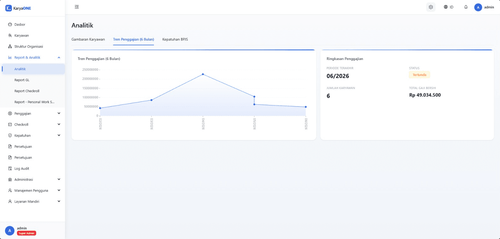This screenshot has height=239, width=500.
Task: Open Dasbor via its gauge icon
Action: point(10,25)
